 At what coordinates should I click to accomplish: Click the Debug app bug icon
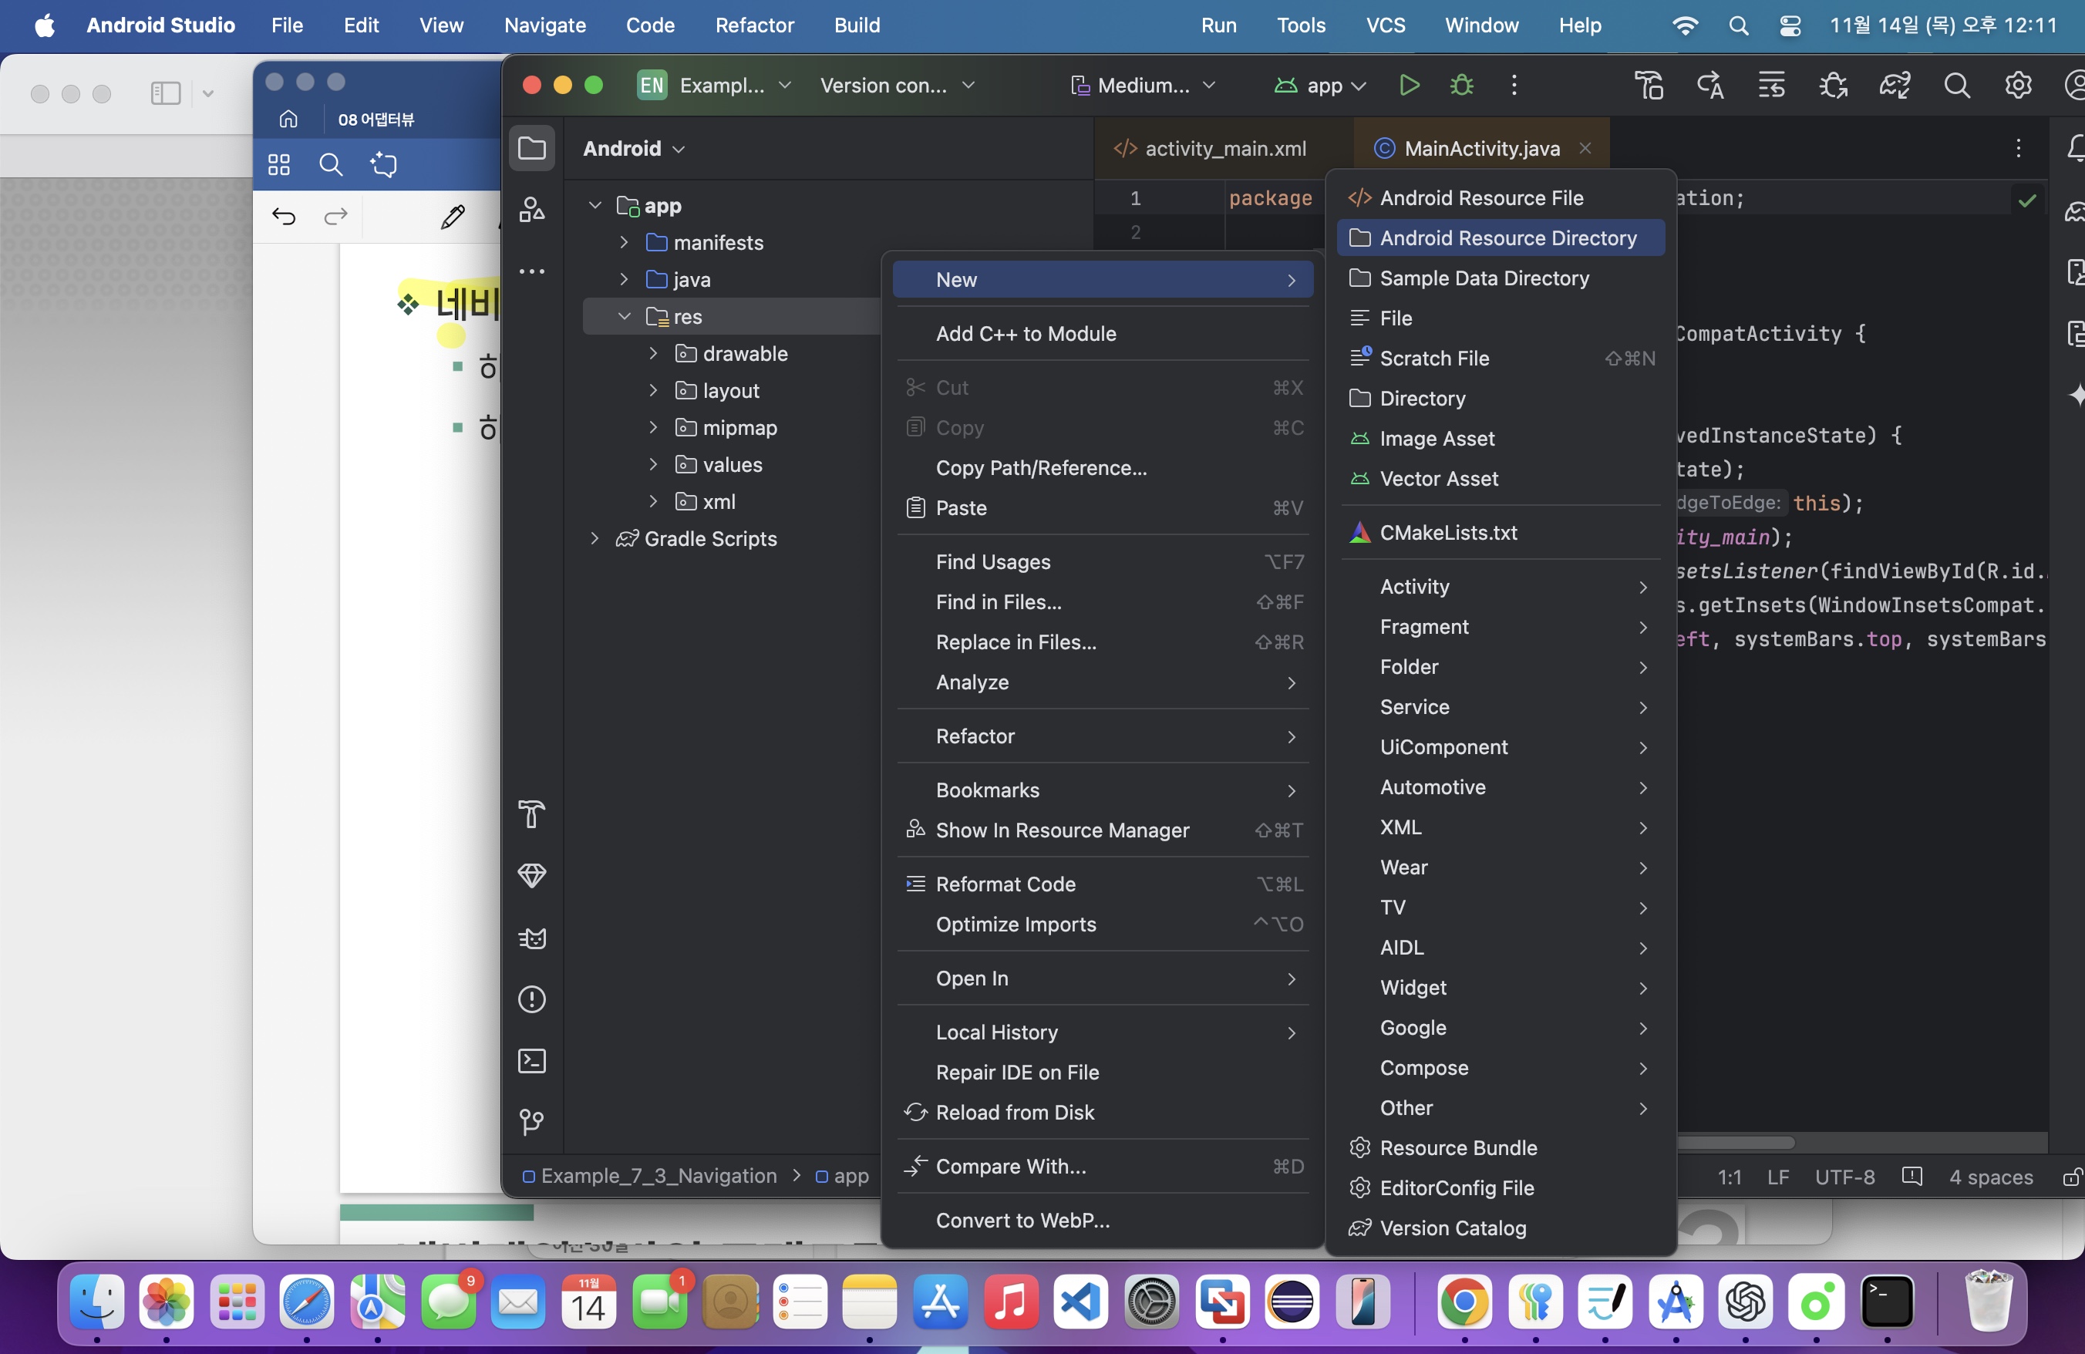[x=1461, y=85]
